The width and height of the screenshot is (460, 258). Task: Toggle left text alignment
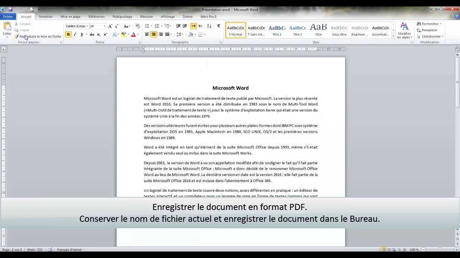coord(147,34)
